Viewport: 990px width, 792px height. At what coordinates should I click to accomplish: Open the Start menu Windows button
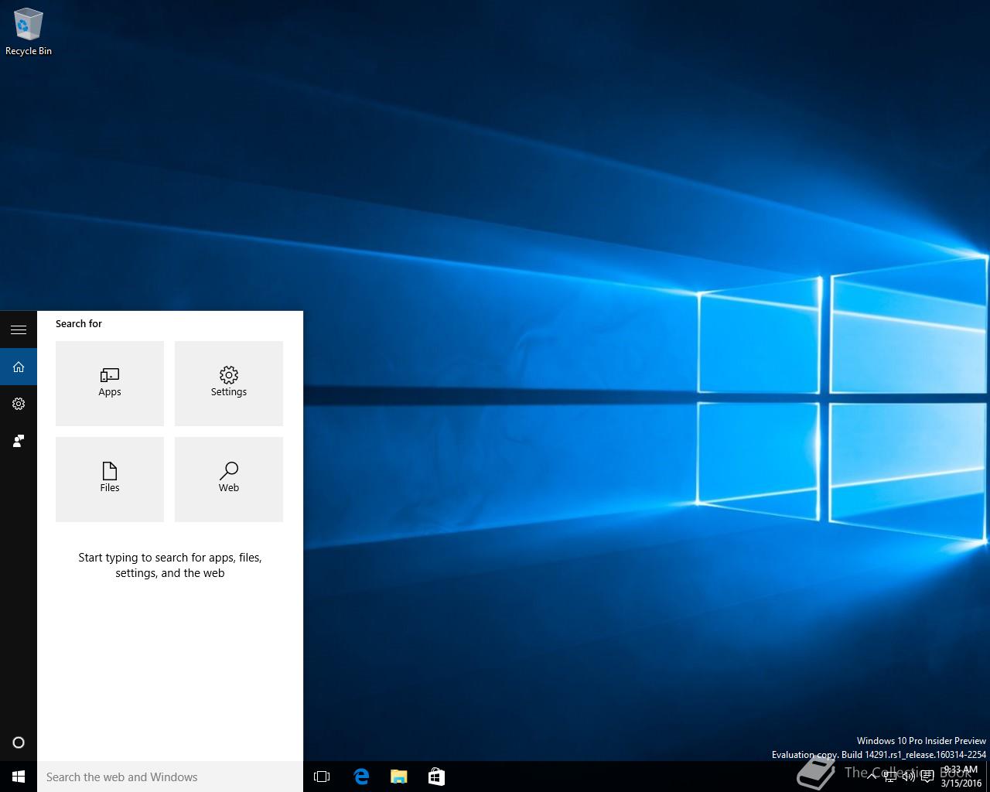19,777
